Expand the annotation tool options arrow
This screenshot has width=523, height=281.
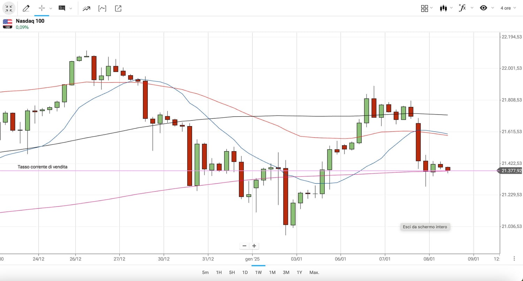71,8
